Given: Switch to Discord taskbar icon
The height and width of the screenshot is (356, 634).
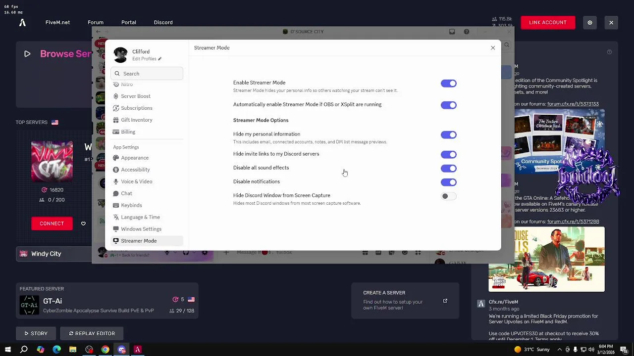Looking at the screenshot, I should 121,350.
